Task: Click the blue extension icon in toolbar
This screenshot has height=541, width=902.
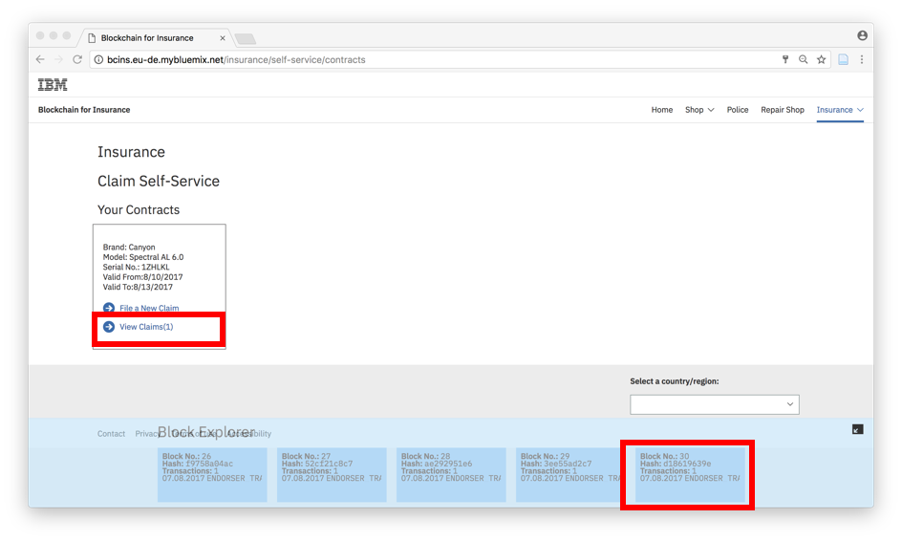Action: 844,59
